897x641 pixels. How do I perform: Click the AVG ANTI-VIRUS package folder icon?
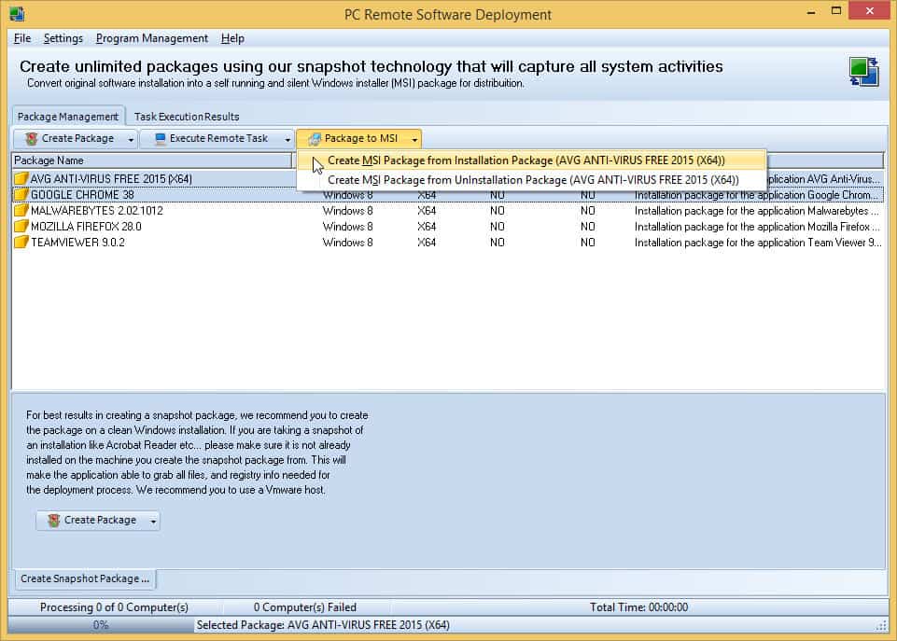[x=21, y=178]
